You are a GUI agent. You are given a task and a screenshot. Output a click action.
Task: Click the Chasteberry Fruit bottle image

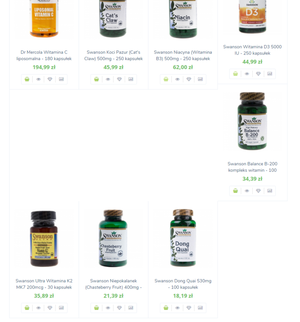(113, 238)
